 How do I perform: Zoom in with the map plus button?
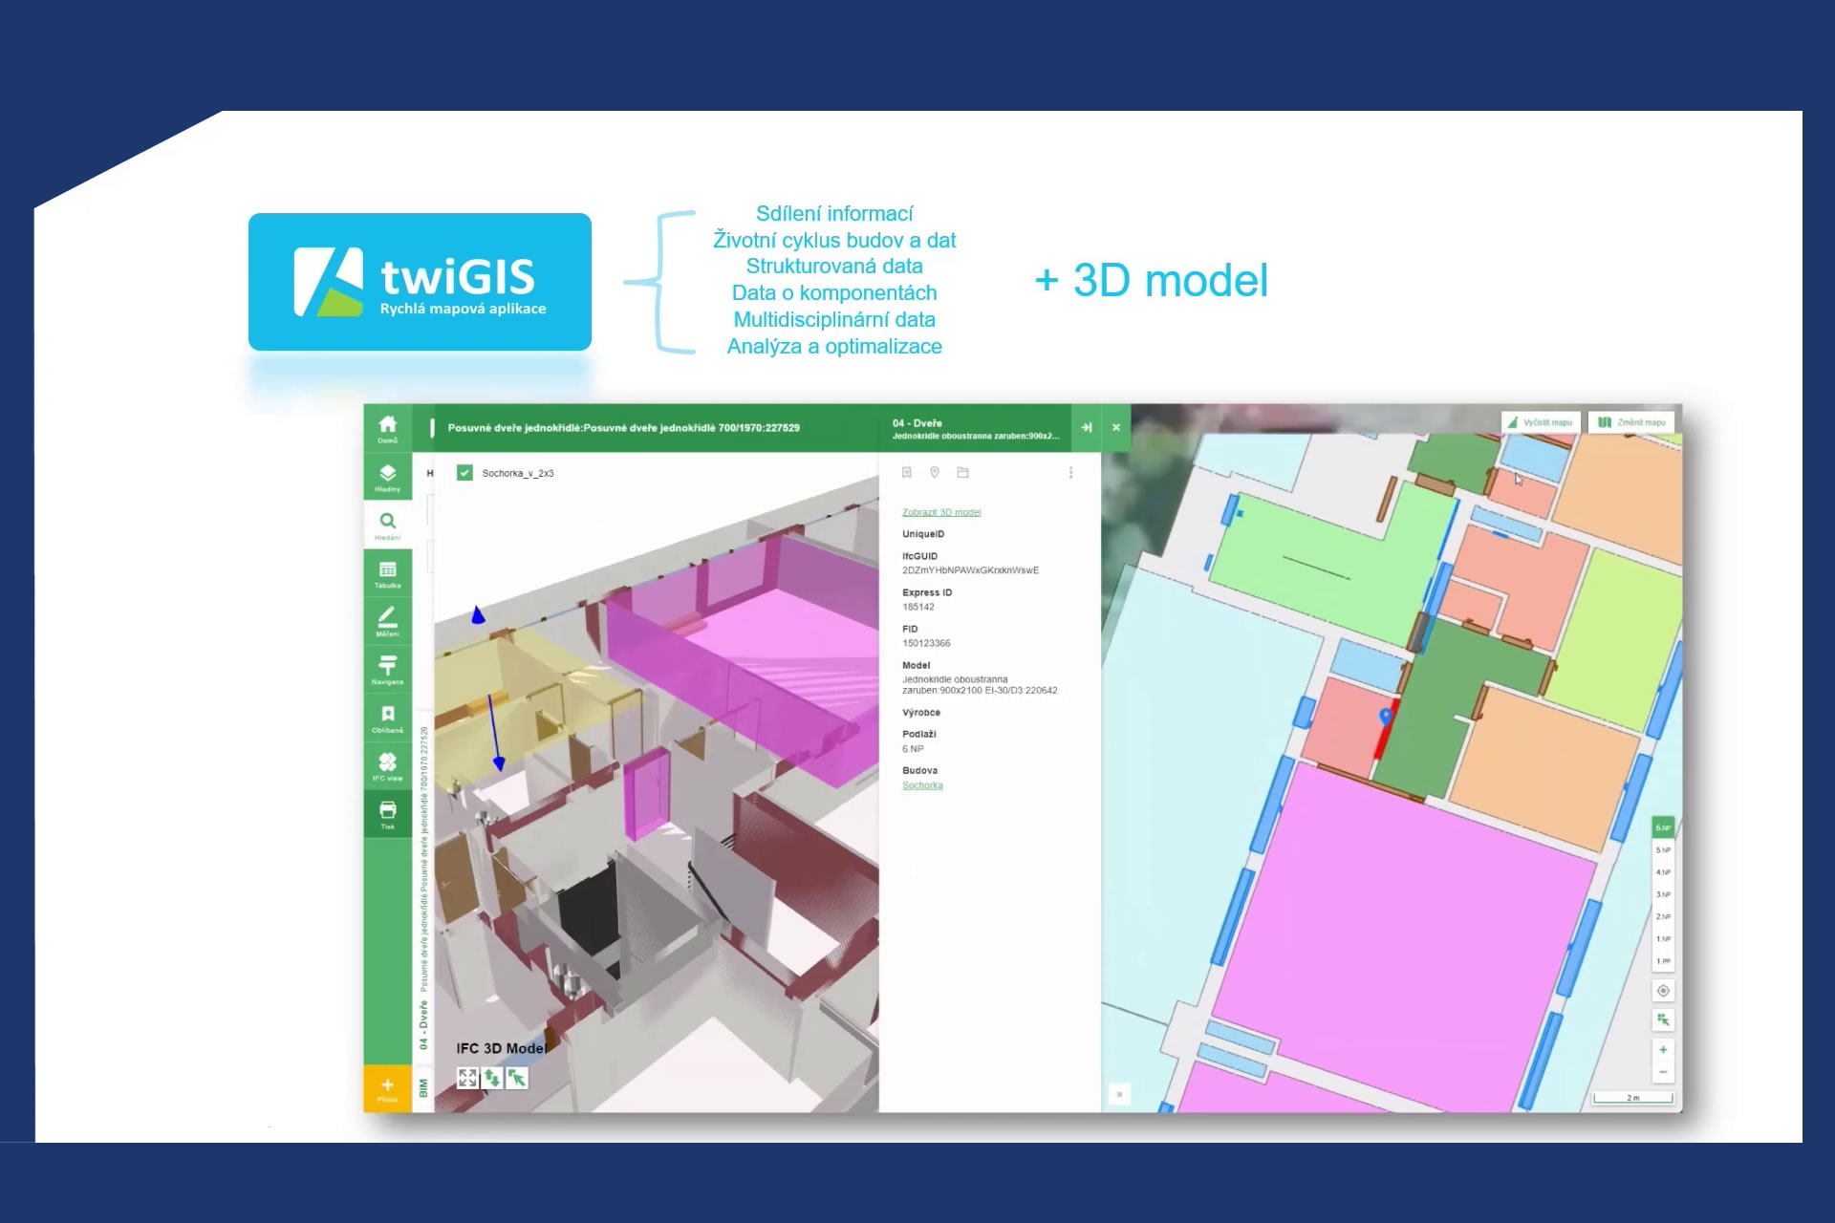click(x=1663, y=1050)
